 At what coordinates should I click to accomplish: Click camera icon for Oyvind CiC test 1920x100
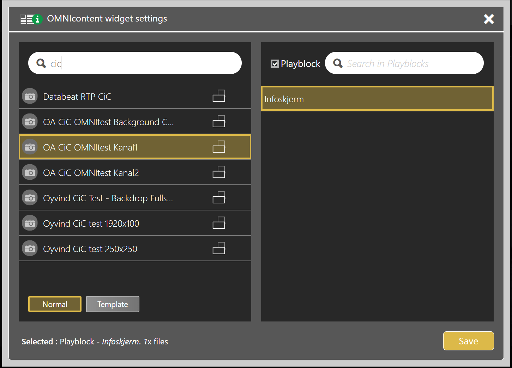(x=30, y=223)
